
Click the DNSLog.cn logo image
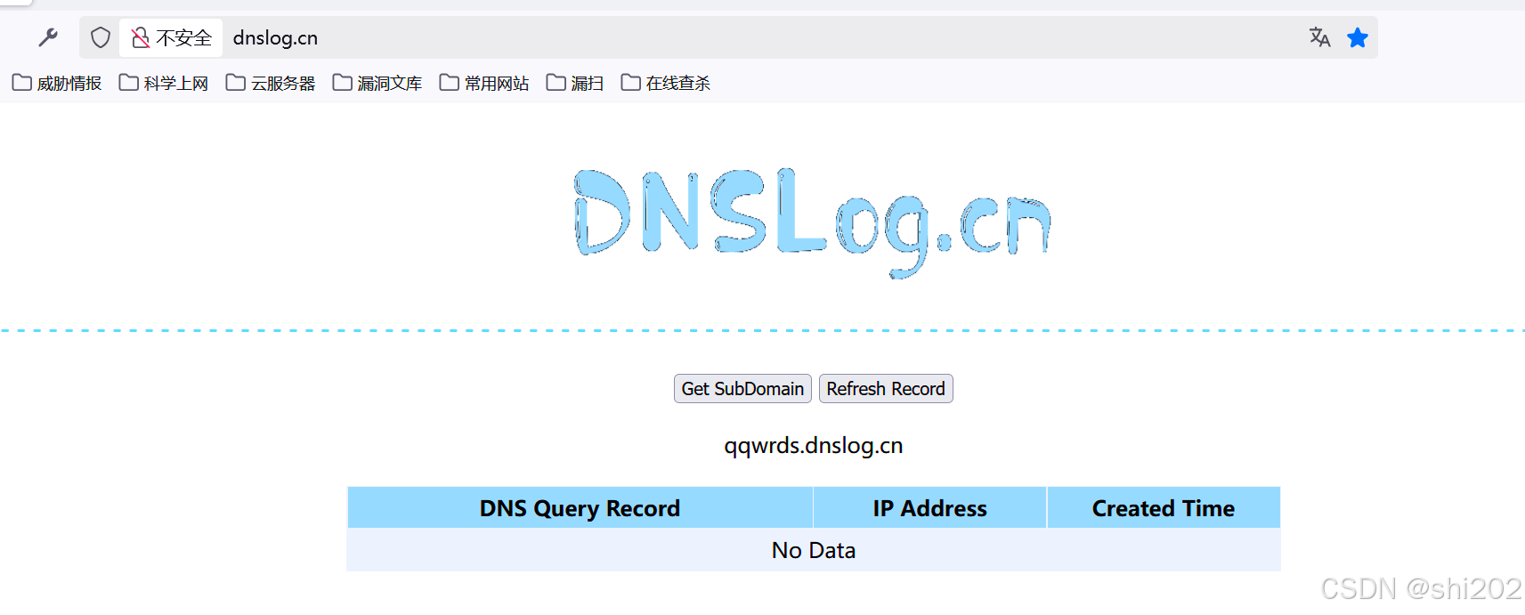[x=812, y=223]
